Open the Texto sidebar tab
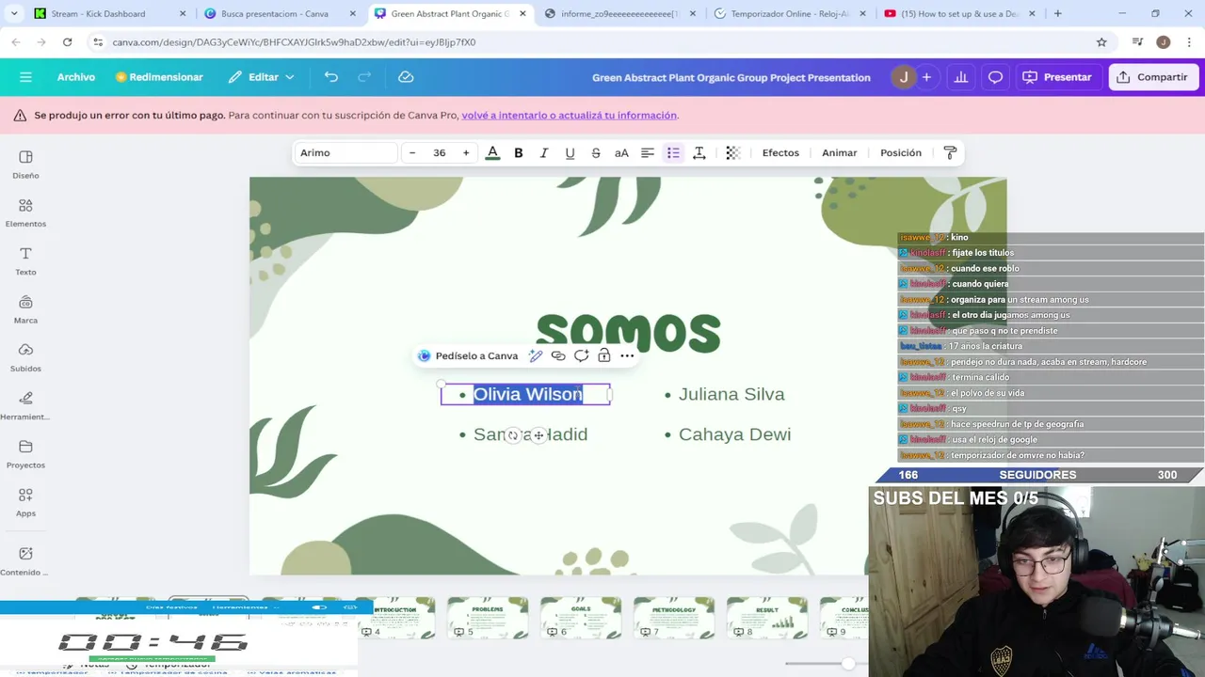This screenshot has width=1205, height=677. click(x=25, y=260)
